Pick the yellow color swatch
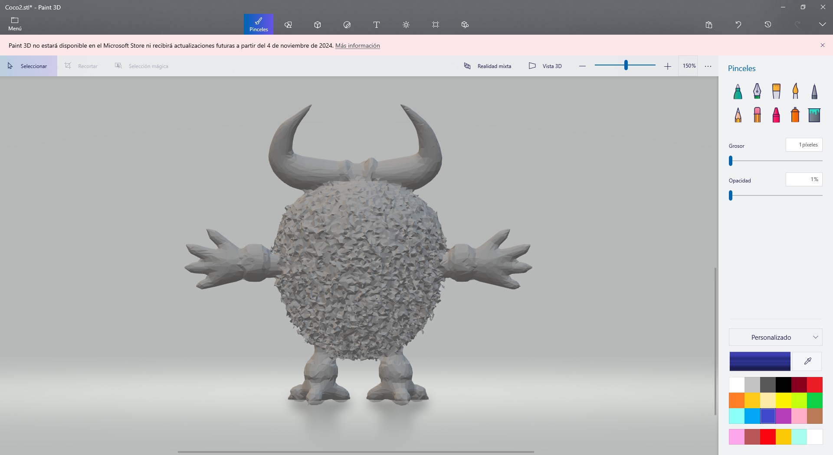The image size is (833, 455). tap(784, 400)
